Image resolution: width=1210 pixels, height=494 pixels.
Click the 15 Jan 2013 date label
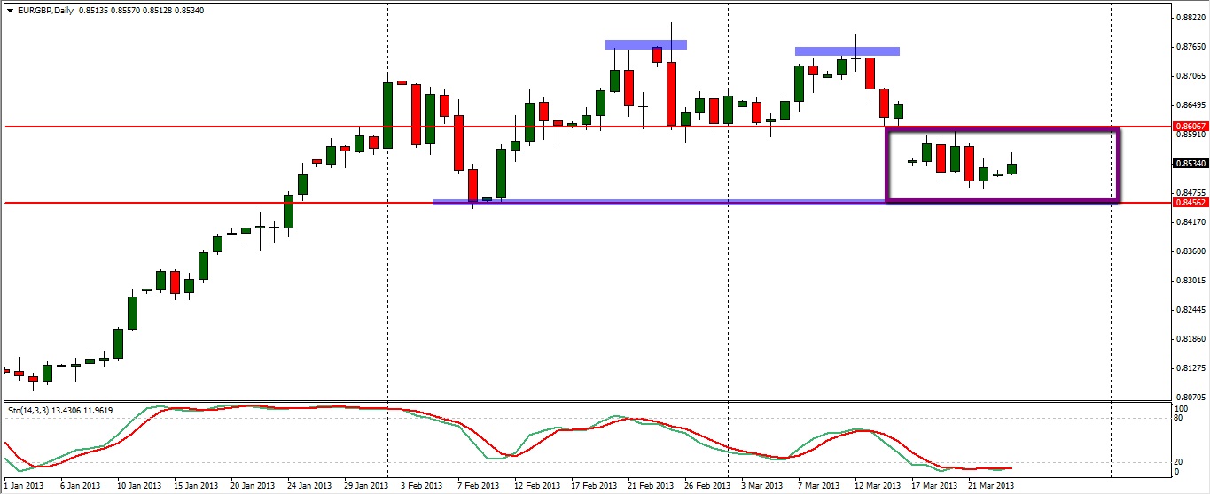pyautogui.click(x=196, y=486)
